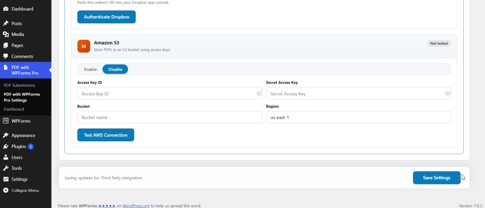Select the Posts pushpin icon
The width and height of the screenshot is (485, 208).
click(6, 24)
